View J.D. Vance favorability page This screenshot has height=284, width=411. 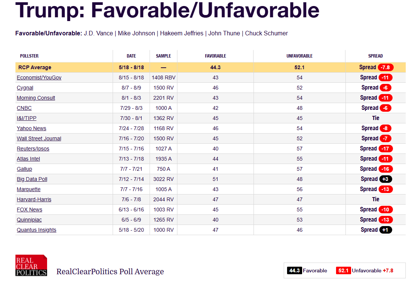98,33
